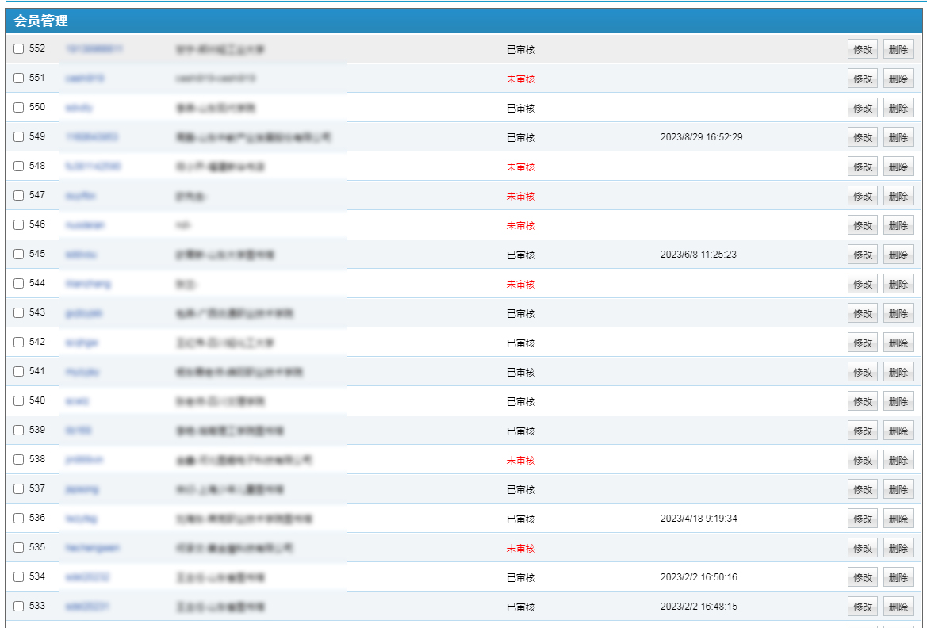Open the username link in row 550
Viewport: 927px width, 628px height.
[x=79, y=108]
